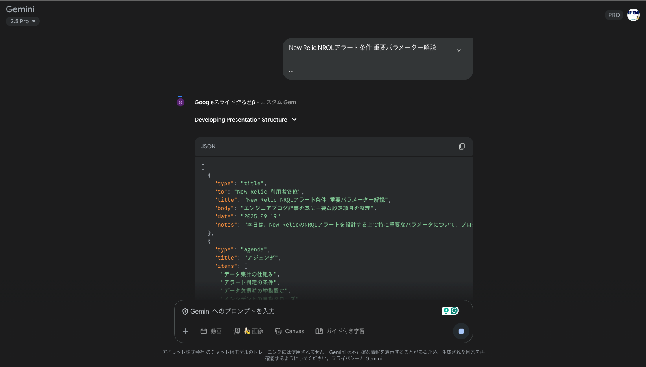This screenshot has width=646, height=367.
Task: Click the Gemini logo text
Action: (20, 9)
